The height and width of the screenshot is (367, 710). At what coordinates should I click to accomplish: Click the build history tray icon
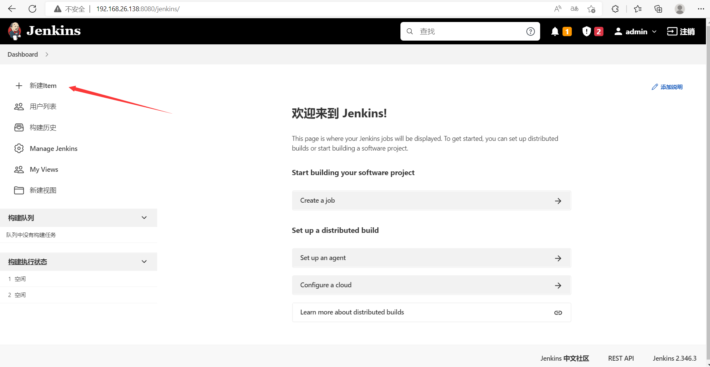coord(19,127)
